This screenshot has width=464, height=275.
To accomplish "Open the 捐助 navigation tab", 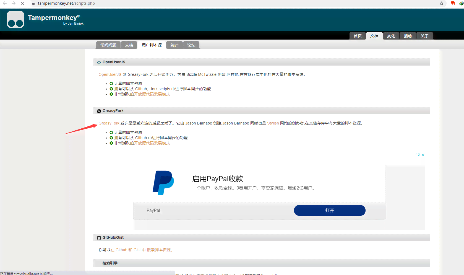I will pos(408,36).
